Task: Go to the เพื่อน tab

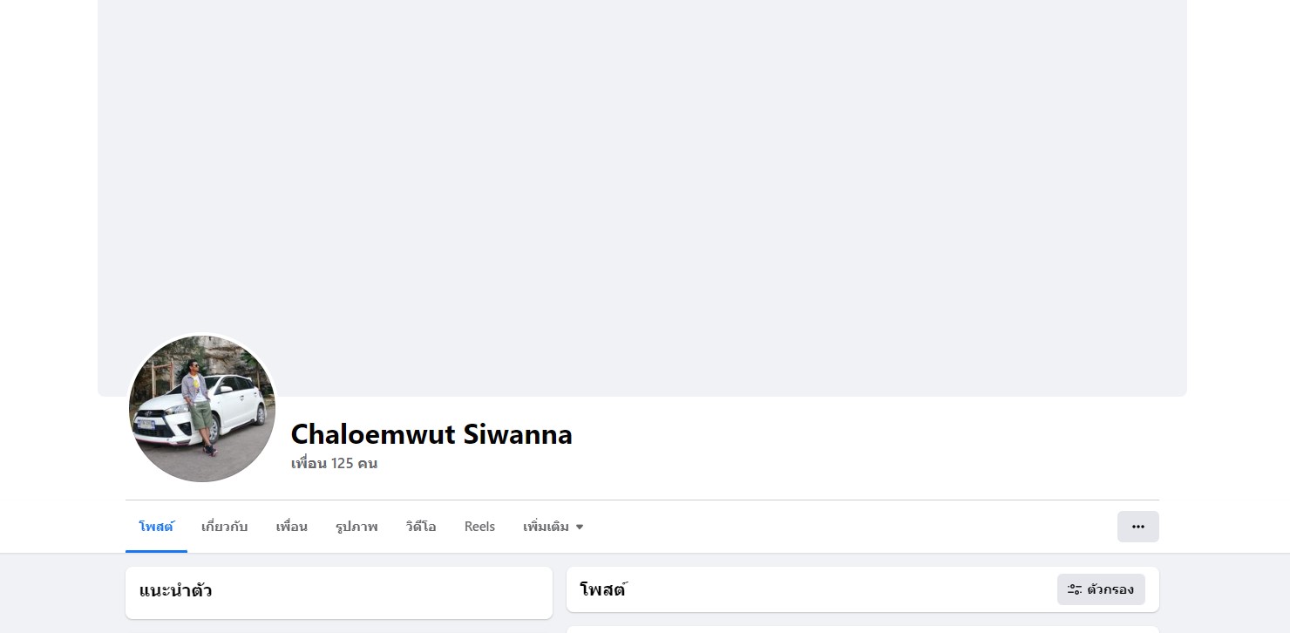Action: tap(291, 527)
